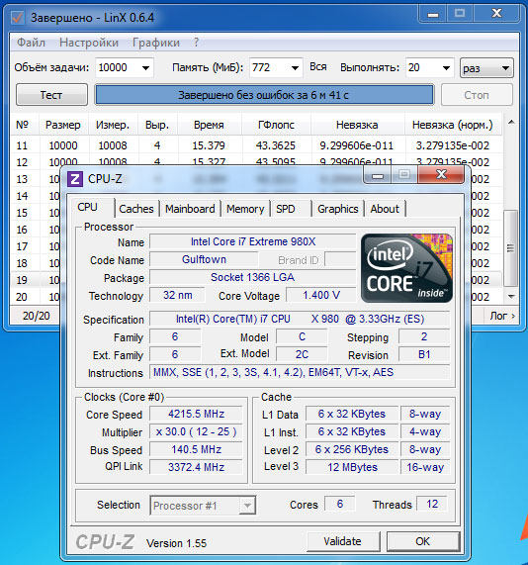The height and width of the screenshot is (565, 528).
Task: Close the CPU-Z window
Action: [441, 175]
